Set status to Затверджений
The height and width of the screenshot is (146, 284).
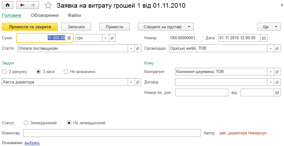[40, 123]
